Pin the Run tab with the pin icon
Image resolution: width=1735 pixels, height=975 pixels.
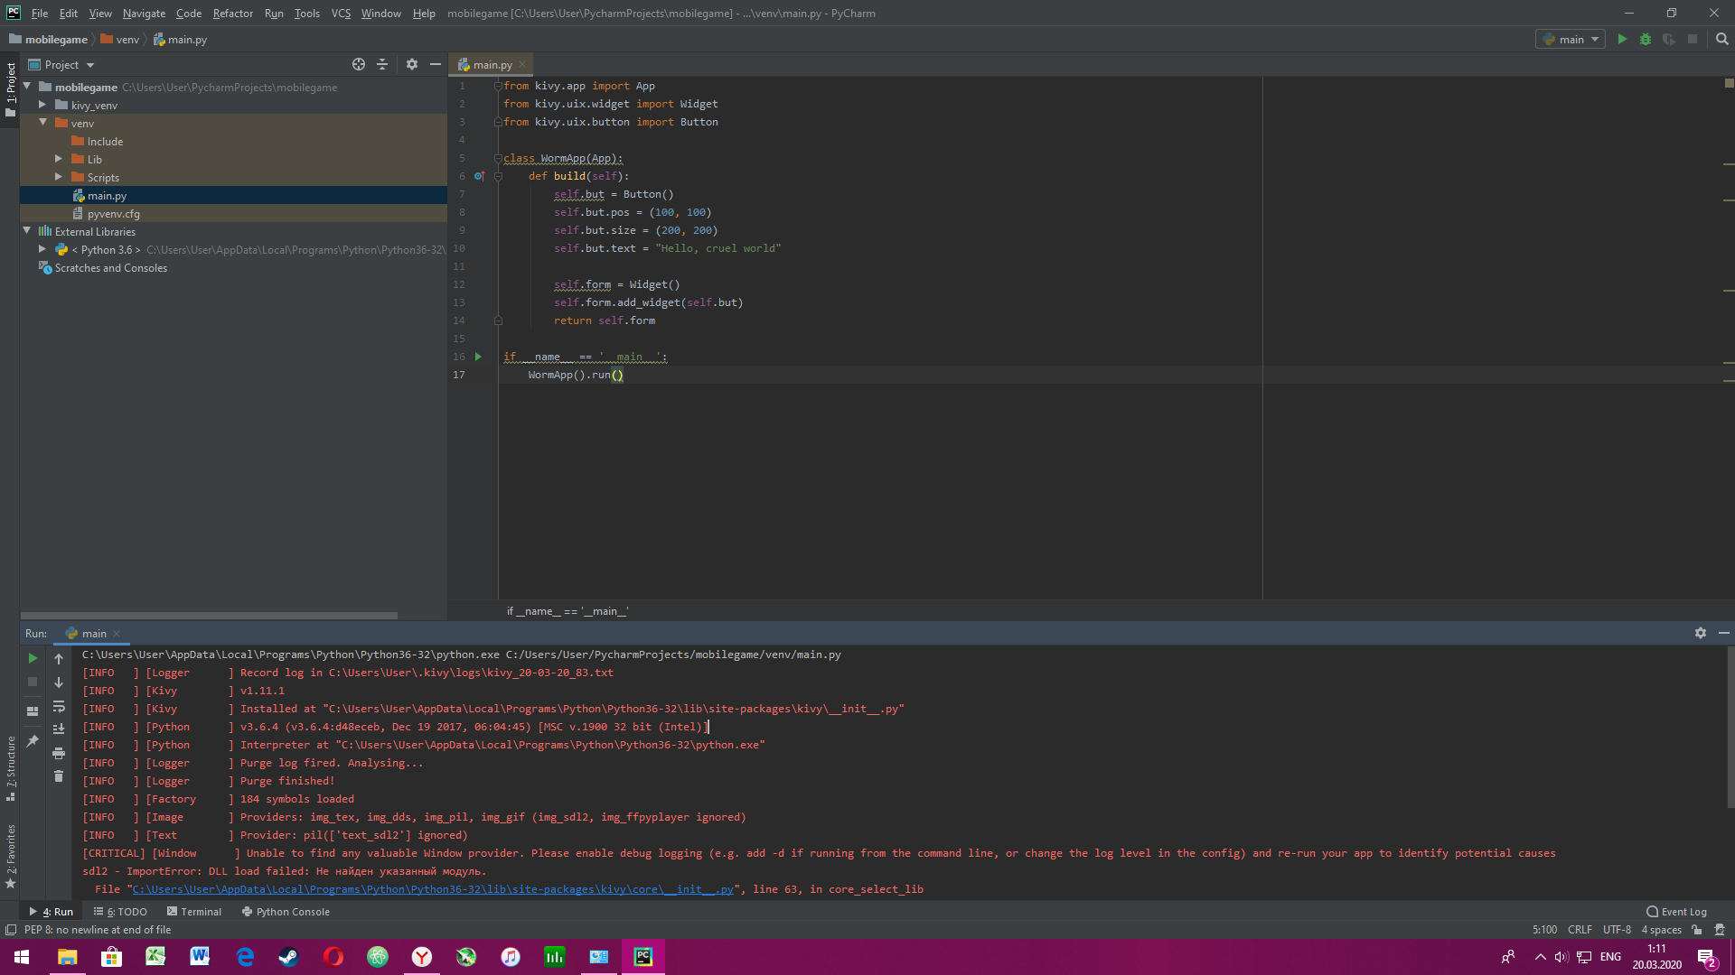33,740
